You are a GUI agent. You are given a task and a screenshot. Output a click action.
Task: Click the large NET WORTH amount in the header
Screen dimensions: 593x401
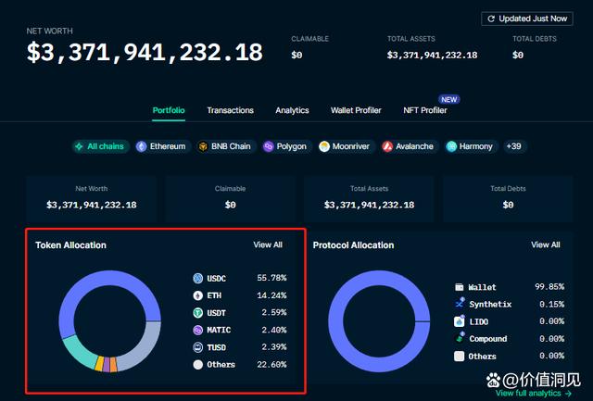pos(145,52)
